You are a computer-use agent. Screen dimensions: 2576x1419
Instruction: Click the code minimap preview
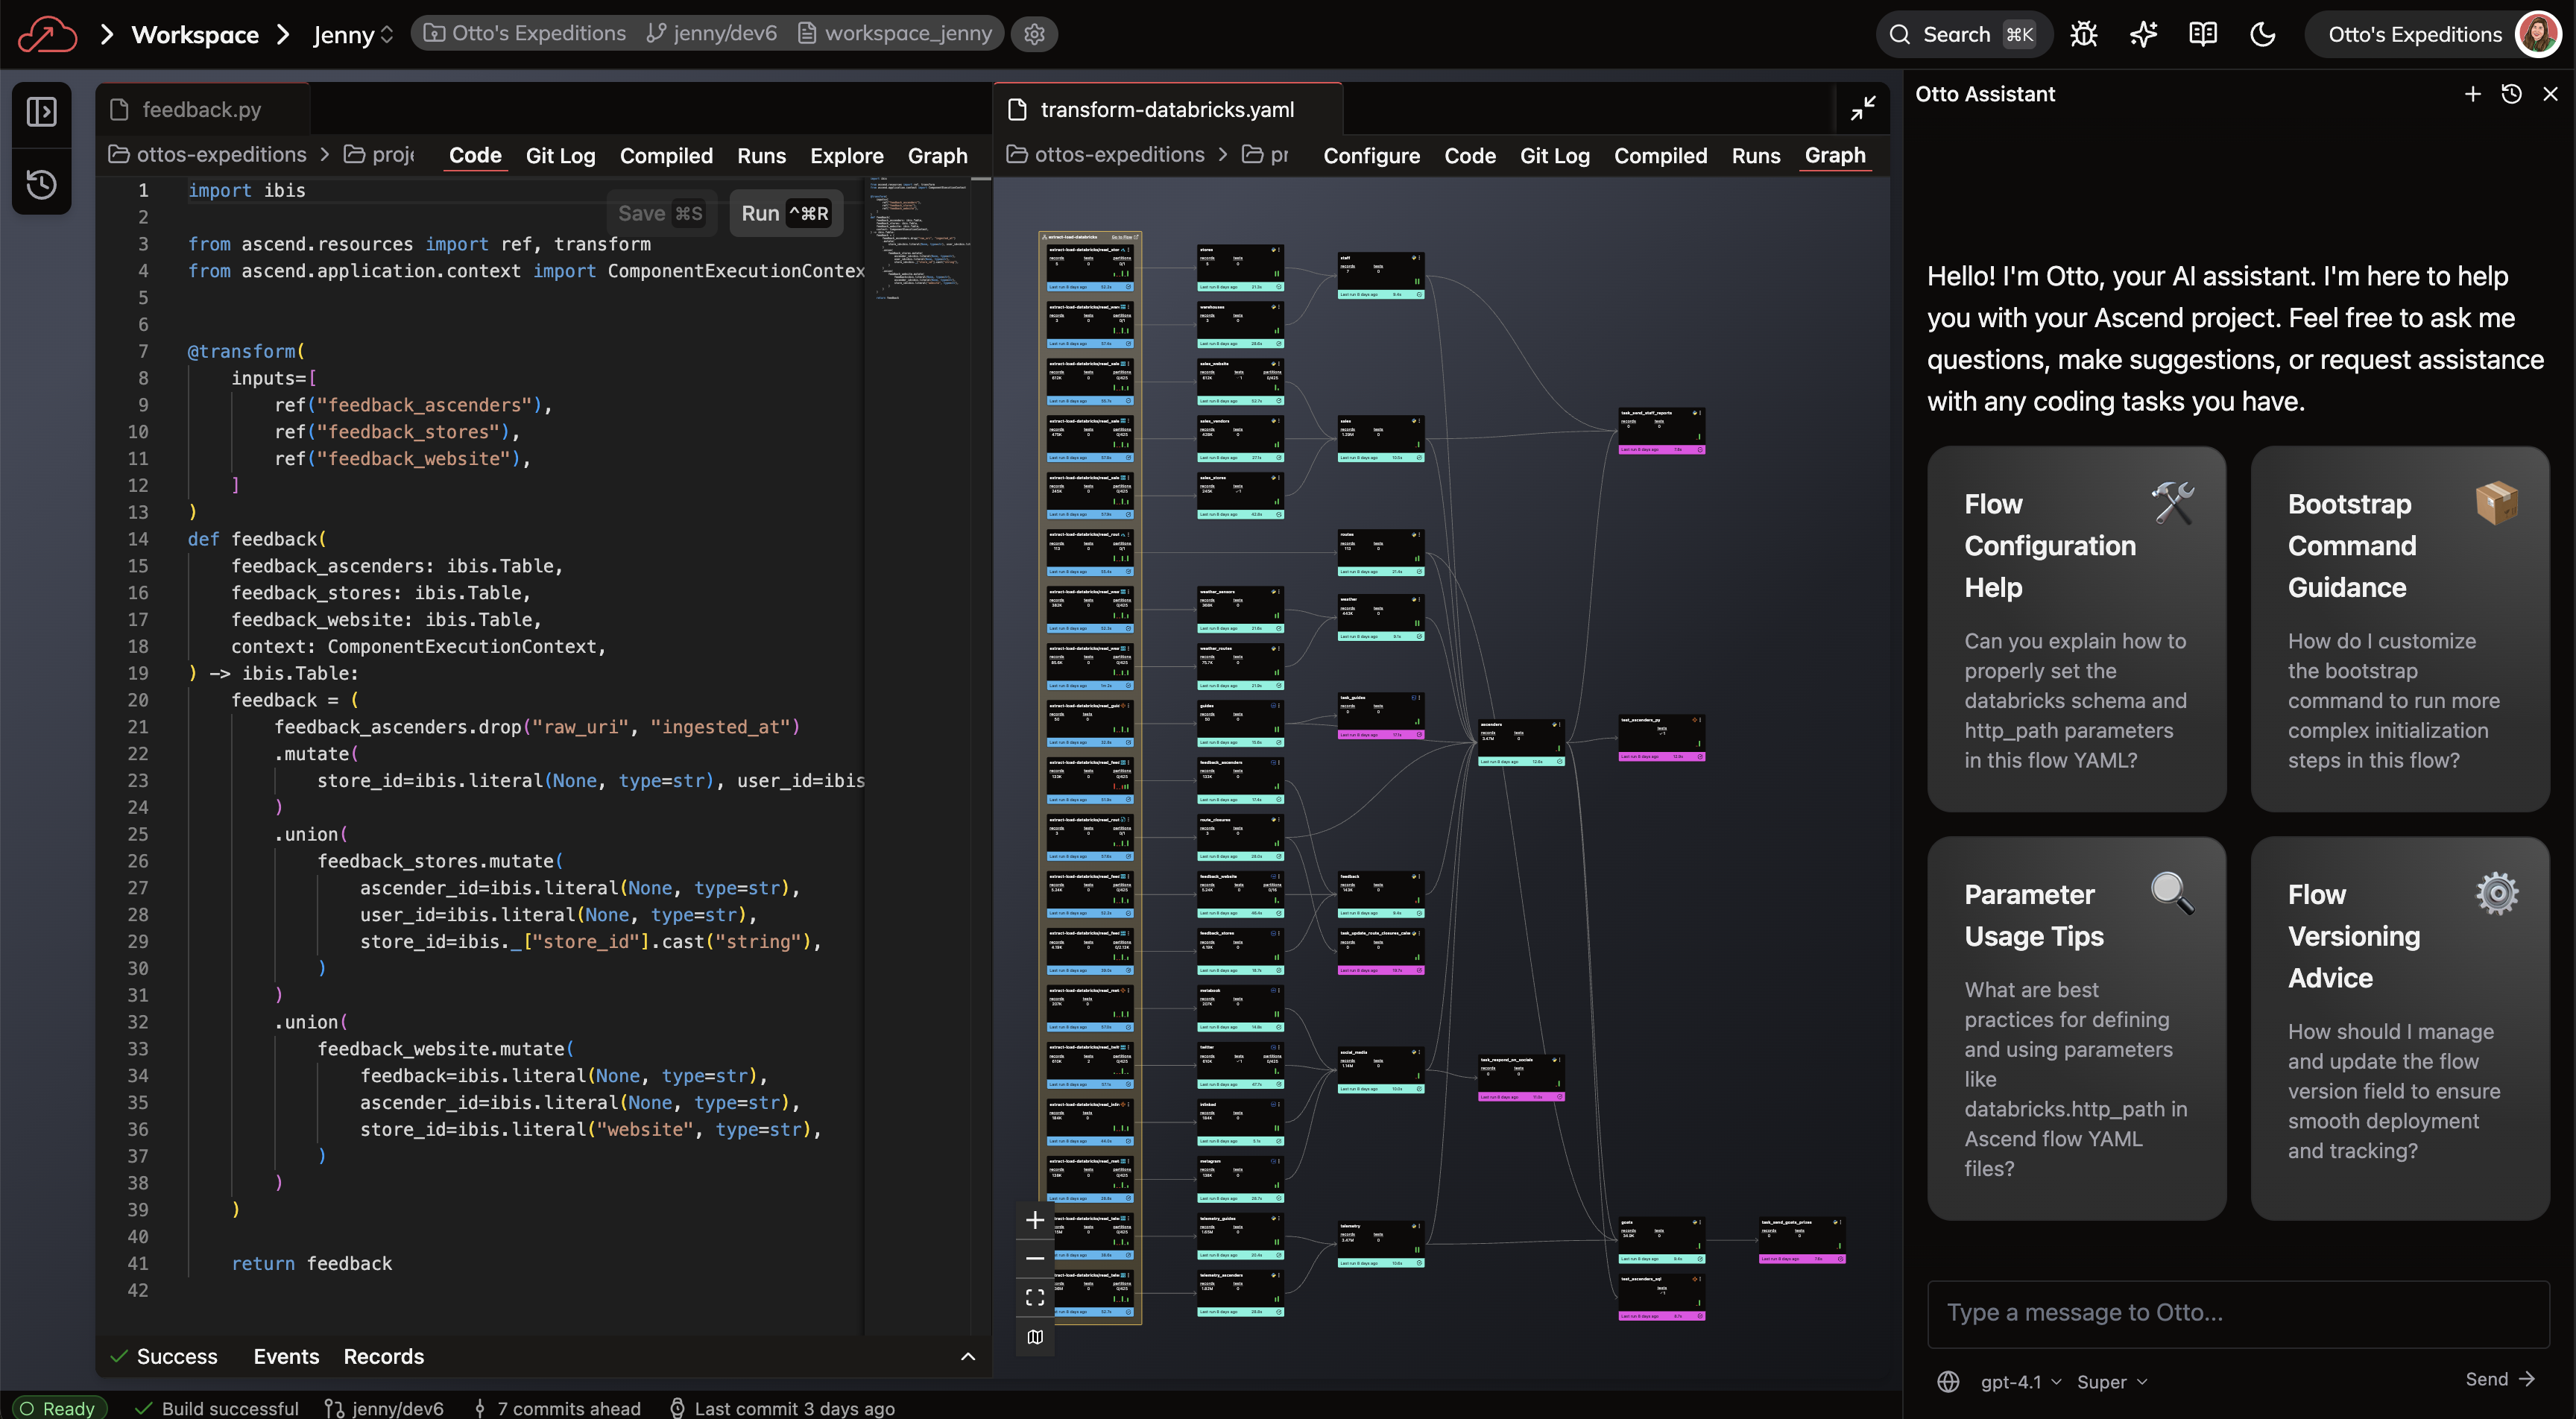point(918,240)
